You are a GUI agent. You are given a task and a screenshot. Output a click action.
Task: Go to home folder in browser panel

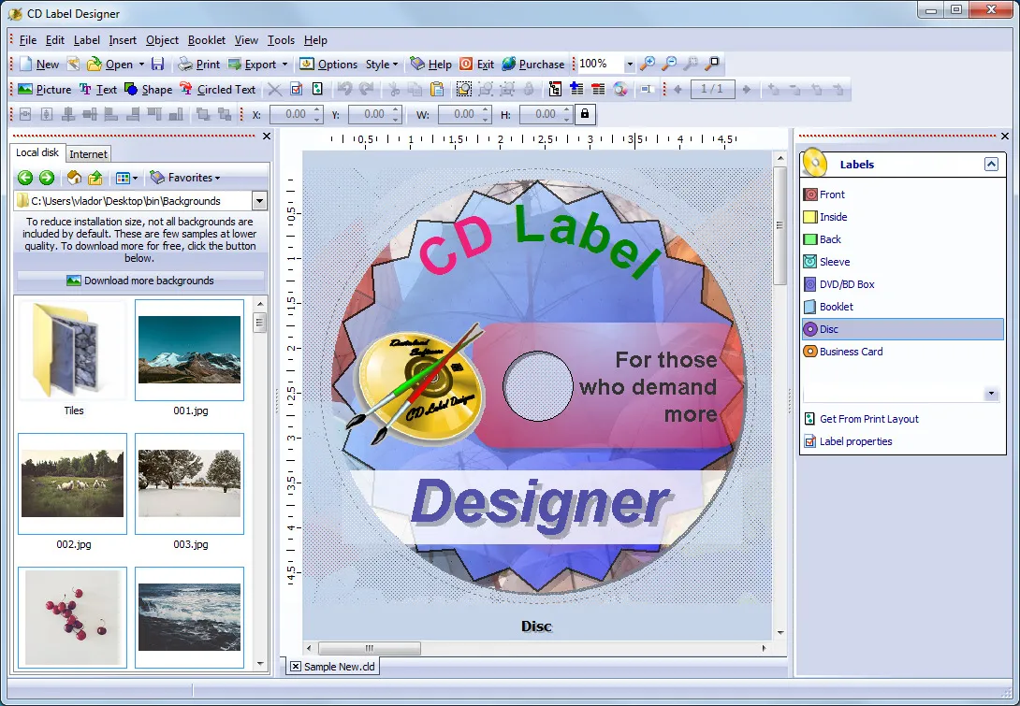click(74, 178)
